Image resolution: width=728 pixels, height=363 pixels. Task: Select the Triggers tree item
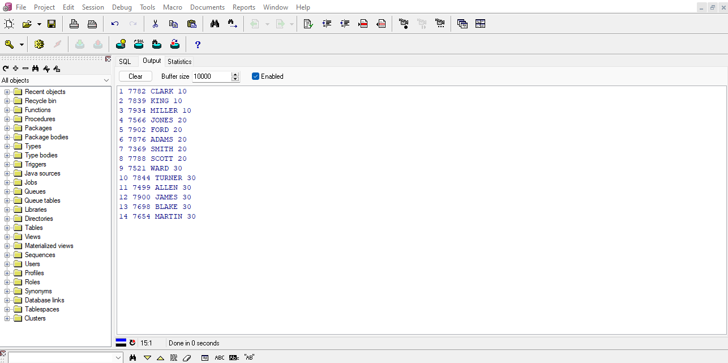tap(35, 164)
